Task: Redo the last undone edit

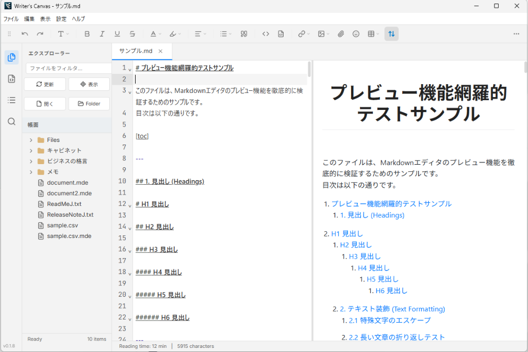Action: click(x=40, y=34)
